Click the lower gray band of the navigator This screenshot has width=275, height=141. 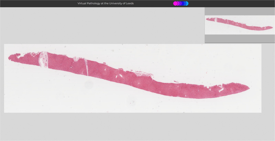pyautogui.click(x=240, y=39)
